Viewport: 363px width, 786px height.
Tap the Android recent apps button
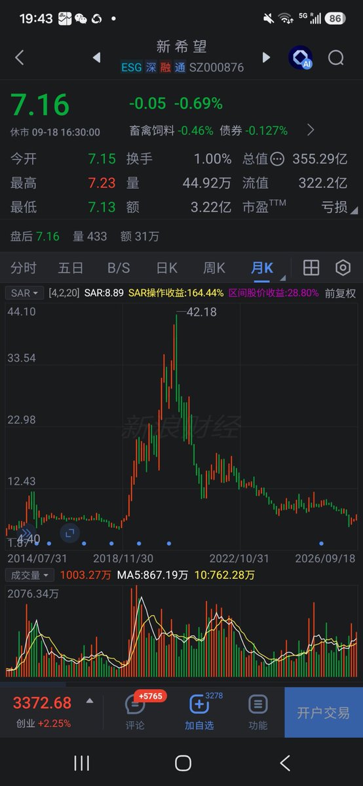(81, 762)
